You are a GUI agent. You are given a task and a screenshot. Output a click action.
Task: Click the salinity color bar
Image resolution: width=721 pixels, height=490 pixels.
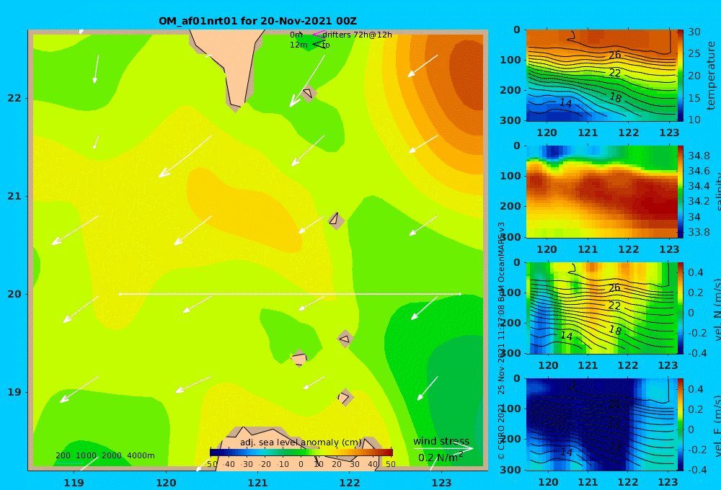(x=680, y=192)
